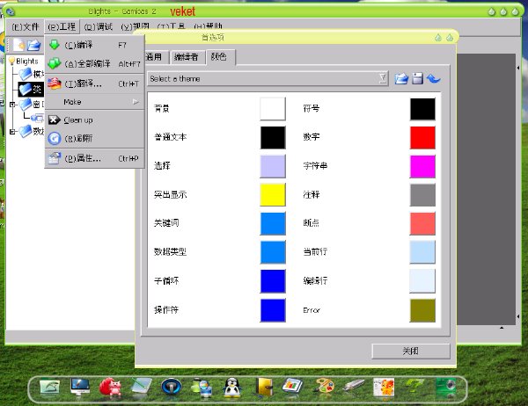The image size is (528, 406).
Task: Pick the Error olive swatch
Action: click(x=422, y=310)
